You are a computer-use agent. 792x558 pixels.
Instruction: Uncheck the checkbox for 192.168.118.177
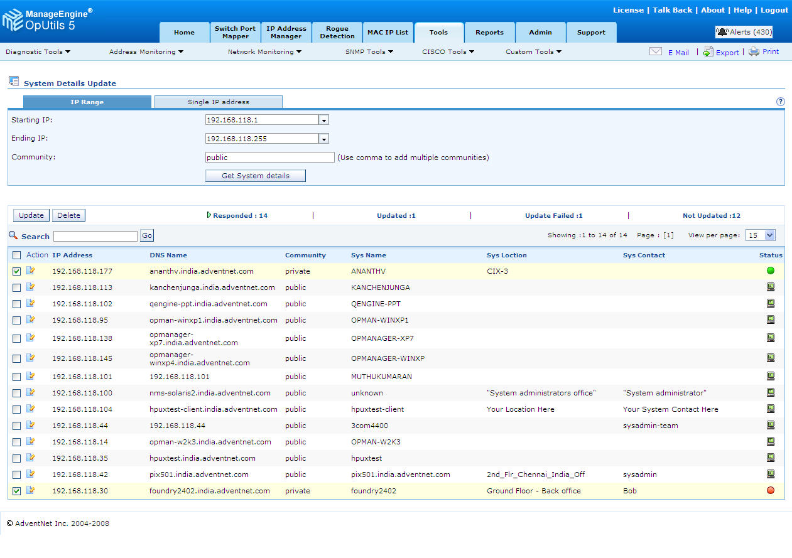[17, 272]
